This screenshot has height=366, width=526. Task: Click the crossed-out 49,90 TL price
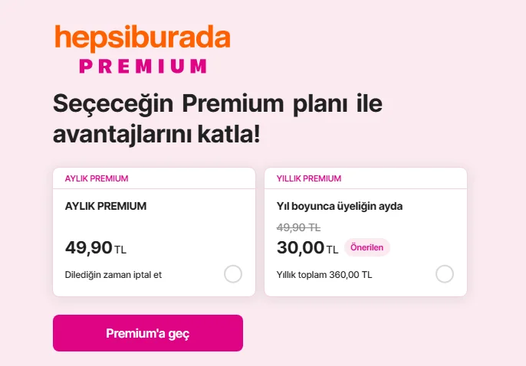pos(298,227)
